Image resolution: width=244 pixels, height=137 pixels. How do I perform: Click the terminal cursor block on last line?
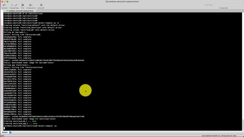click(x=4, y=128)
